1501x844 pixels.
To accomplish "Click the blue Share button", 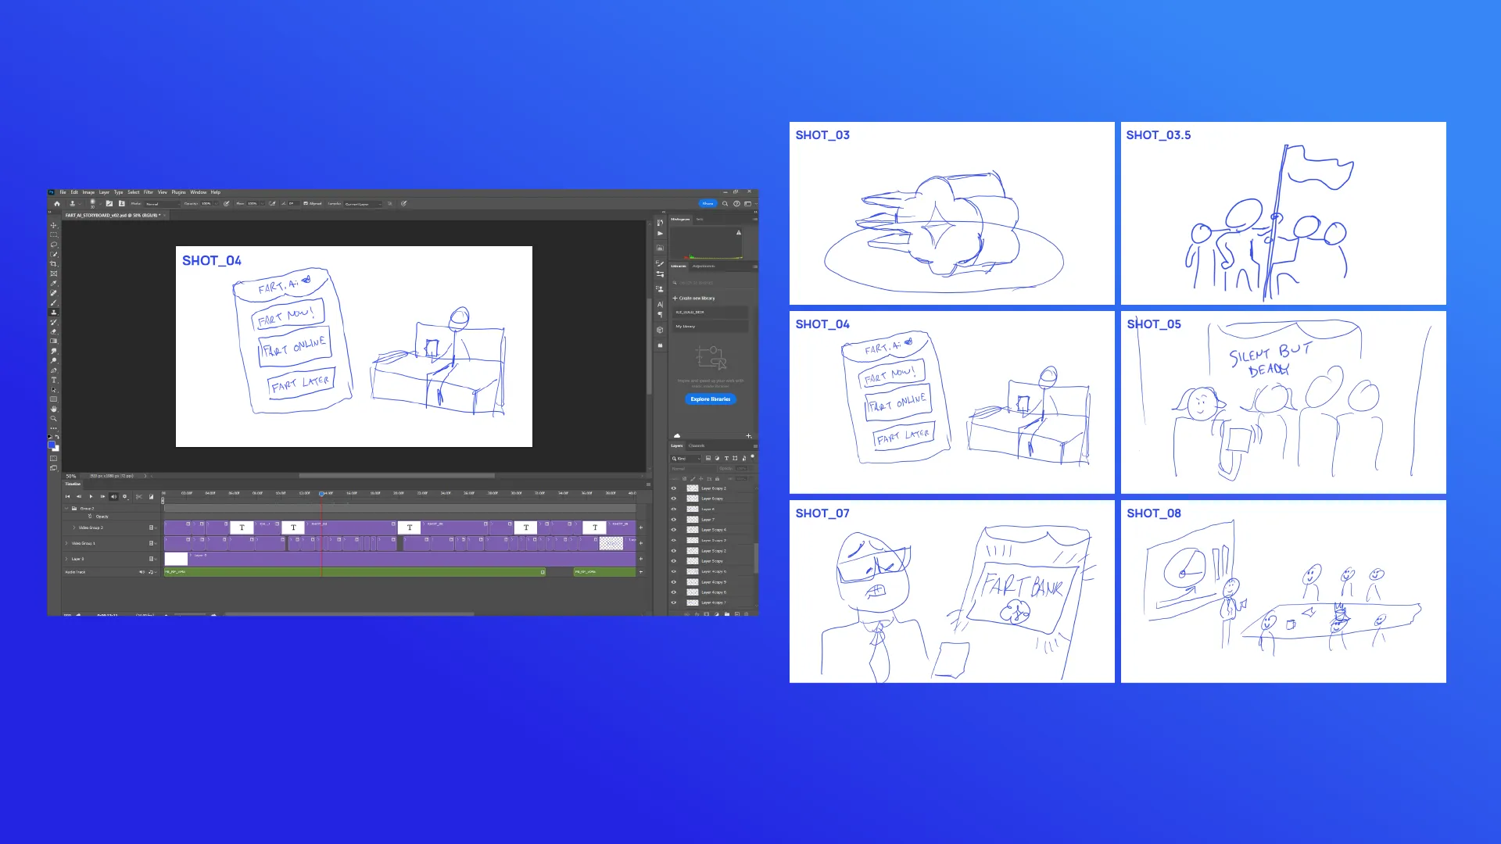I will [x=708, y=203].
